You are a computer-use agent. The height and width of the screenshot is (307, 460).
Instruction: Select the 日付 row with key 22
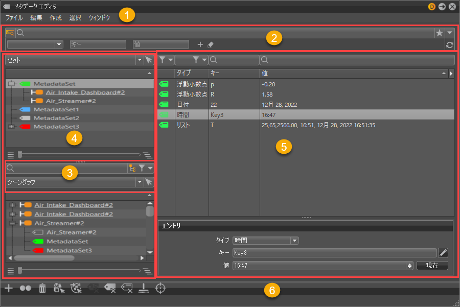click(306, 105)
